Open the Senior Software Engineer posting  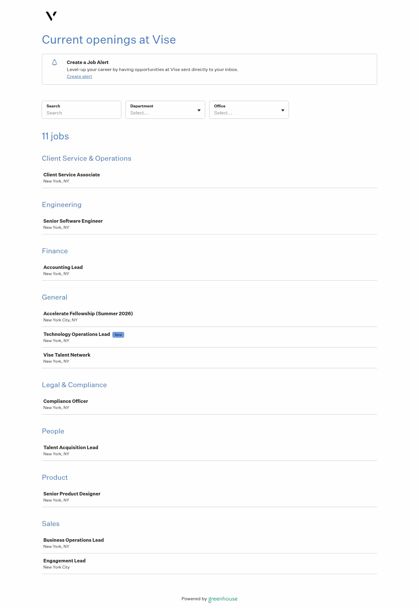[x=73, y=221]
